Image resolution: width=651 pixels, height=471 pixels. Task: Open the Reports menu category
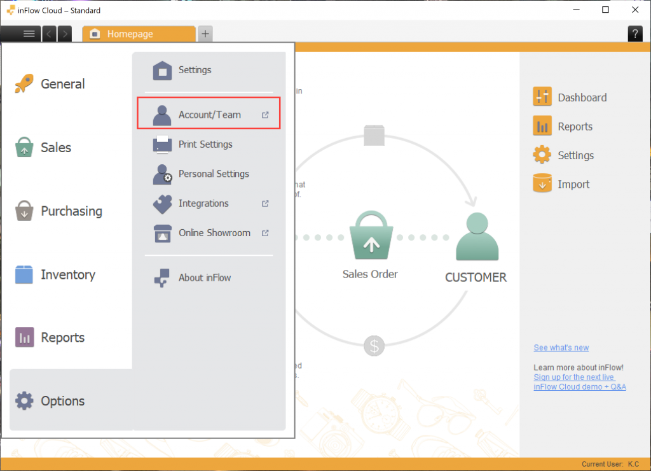click(63, 337)
